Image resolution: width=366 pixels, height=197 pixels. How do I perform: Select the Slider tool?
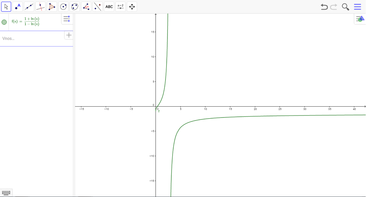[120, 7]
